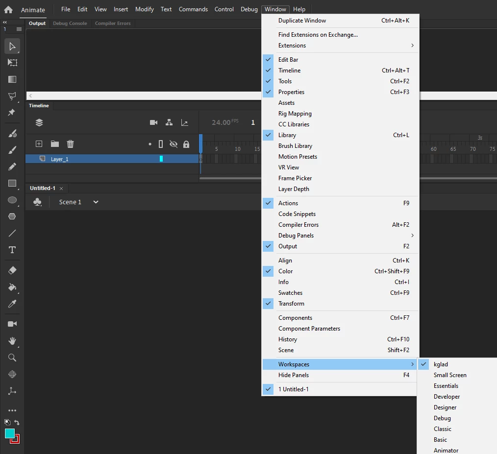Switch to the Debug Console tab
This screenshot has height=454, width=497.
click(70, 24)
